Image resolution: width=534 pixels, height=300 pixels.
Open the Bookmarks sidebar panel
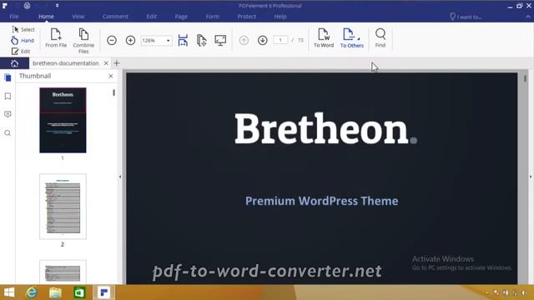(8, 97)
